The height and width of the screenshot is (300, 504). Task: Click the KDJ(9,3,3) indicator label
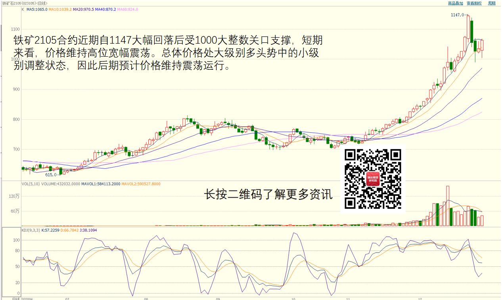click(x=31, y=230)
